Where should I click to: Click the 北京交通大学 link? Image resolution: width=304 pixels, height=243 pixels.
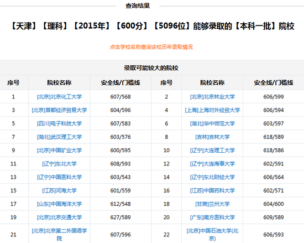[59, 217]
